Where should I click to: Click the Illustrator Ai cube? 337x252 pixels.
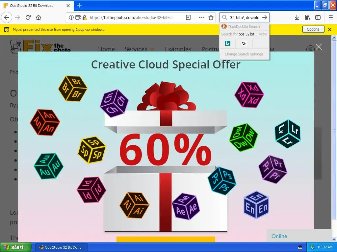134,205
